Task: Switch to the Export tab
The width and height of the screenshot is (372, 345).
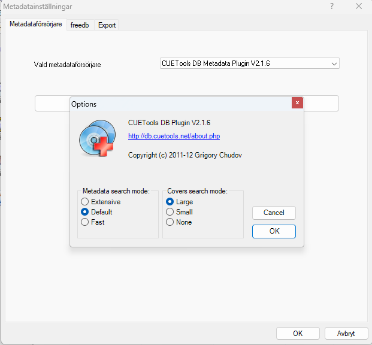Action: [x=107, y=25]
